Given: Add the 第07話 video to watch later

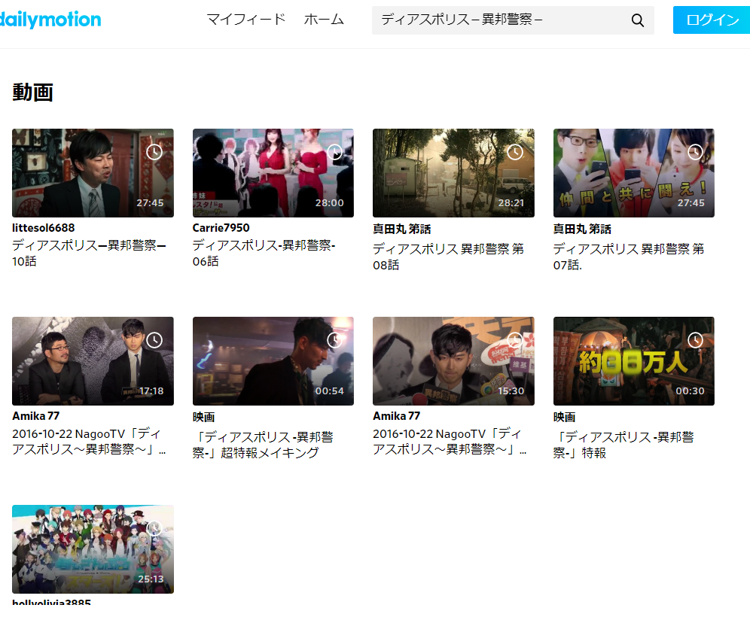Looking at the screenshot, I should click(x=696, y=152).
